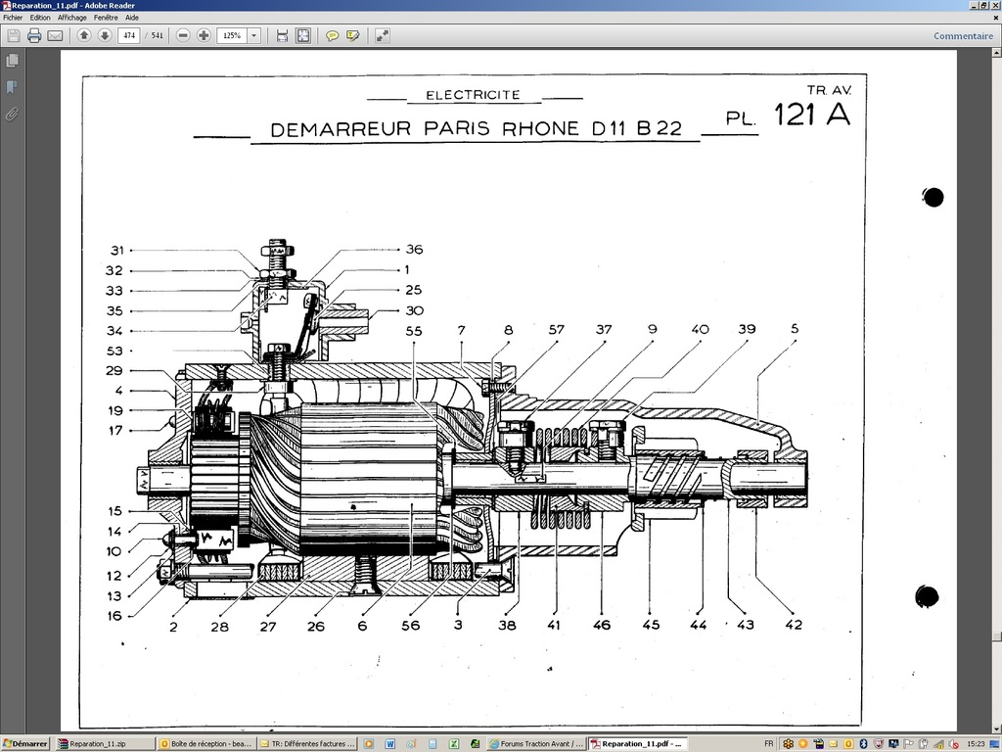Launch Excel from quick launch bar
The width and height of the screenshot is (1002, 752).
(x=454, y=744)
